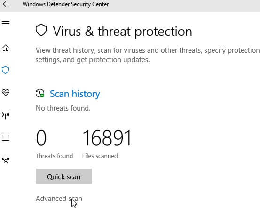Click the Files scanned label
260x208 pixels.
tap(100, 156)
